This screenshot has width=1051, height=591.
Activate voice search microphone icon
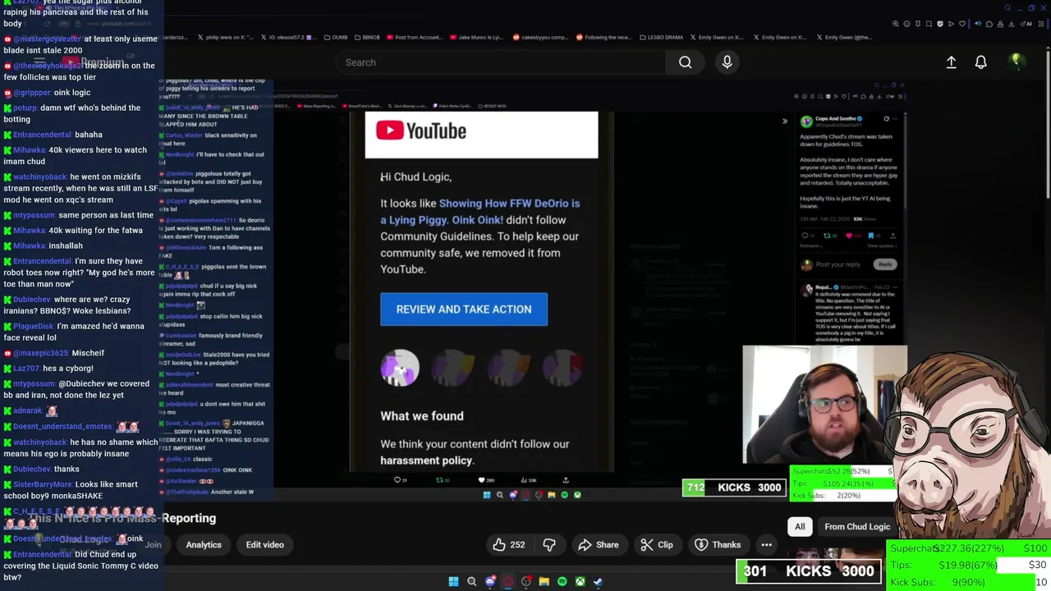pos(727,62)
